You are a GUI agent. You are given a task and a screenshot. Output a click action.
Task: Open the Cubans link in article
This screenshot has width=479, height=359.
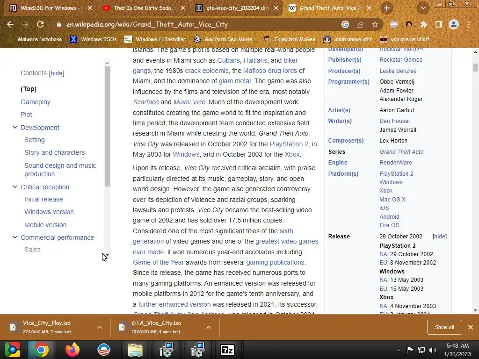pos(228,60)
